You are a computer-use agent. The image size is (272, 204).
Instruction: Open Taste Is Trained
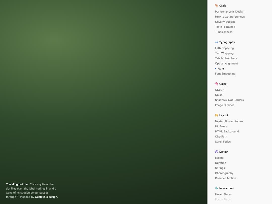click(225, 27)
